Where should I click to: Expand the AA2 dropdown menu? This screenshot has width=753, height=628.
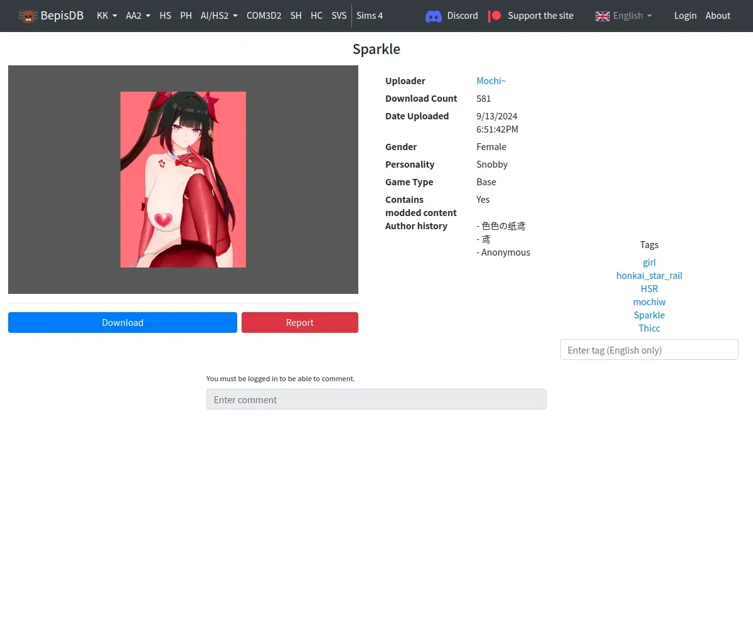click(138, 16)
